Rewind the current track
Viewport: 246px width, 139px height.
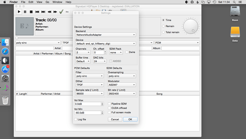[49, 12]
